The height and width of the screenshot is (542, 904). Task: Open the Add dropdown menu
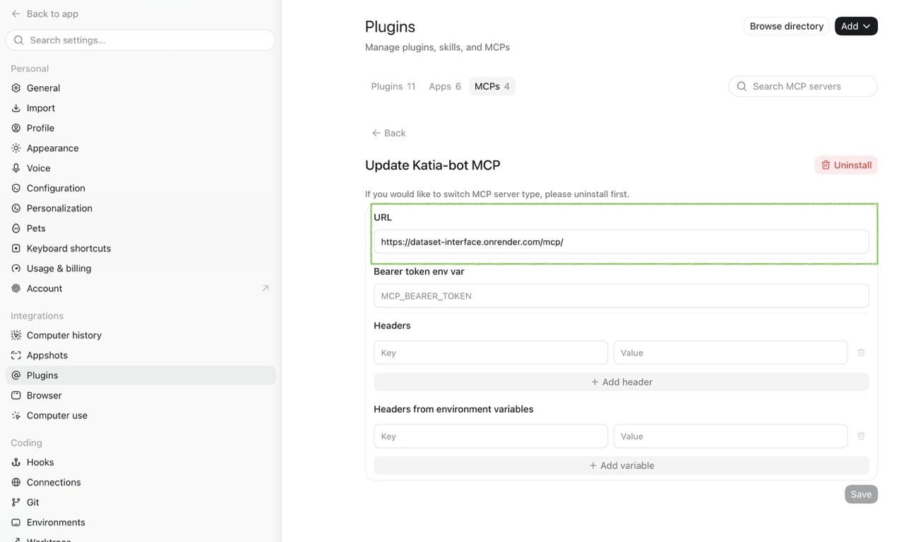[856, 26]
